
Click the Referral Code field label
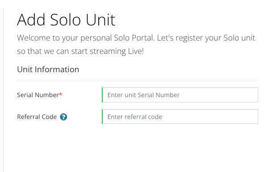(x=37, y=117)
